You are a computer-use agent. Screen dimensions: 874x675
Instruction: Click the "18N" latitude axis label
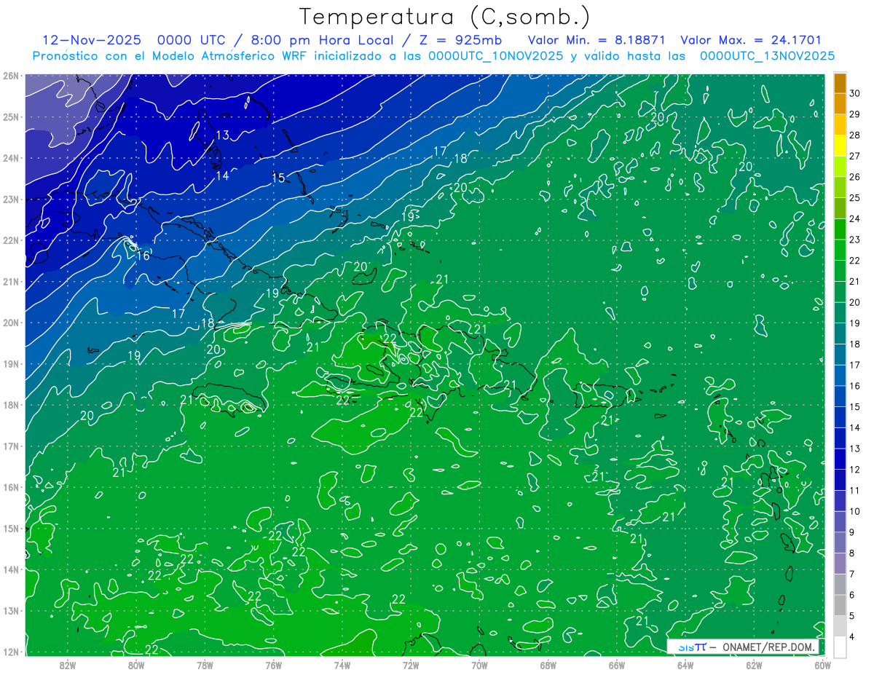coord(11,405)
